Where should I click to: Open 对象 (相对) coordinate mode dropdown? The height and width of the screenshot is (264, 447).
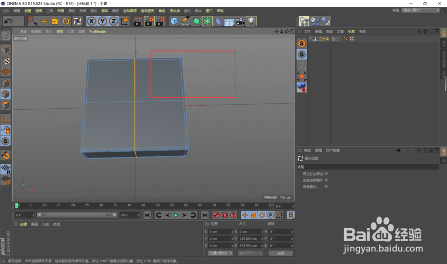(x=221, y=253)
